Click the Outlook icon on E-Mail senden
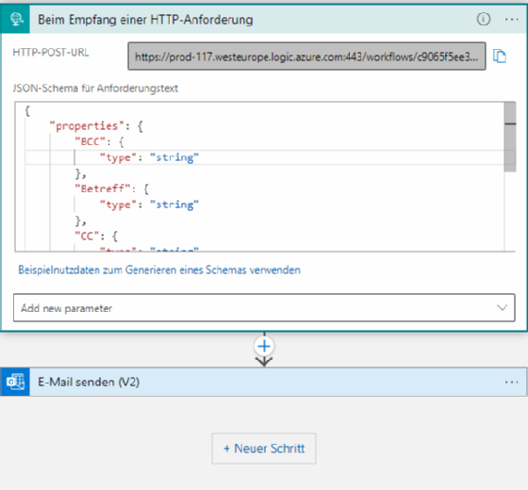Image resolution: width=528 pixels, height=490 pixels. pos(15,382)
